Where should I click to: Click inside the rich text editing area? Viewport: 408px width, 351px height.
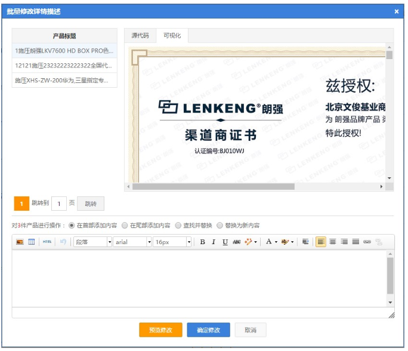click(199, 278)
